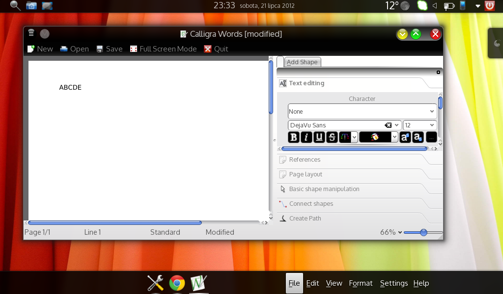Click the zoom slider handle
The height and width of the screenshot is (294, 503).
(423, 232)
